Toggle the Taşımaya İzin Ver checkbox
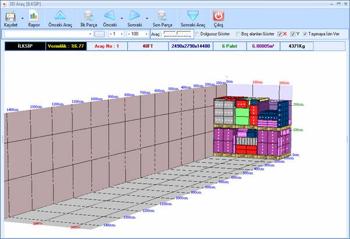This screenshot has height=239, width=350. [x=305, y=34]
